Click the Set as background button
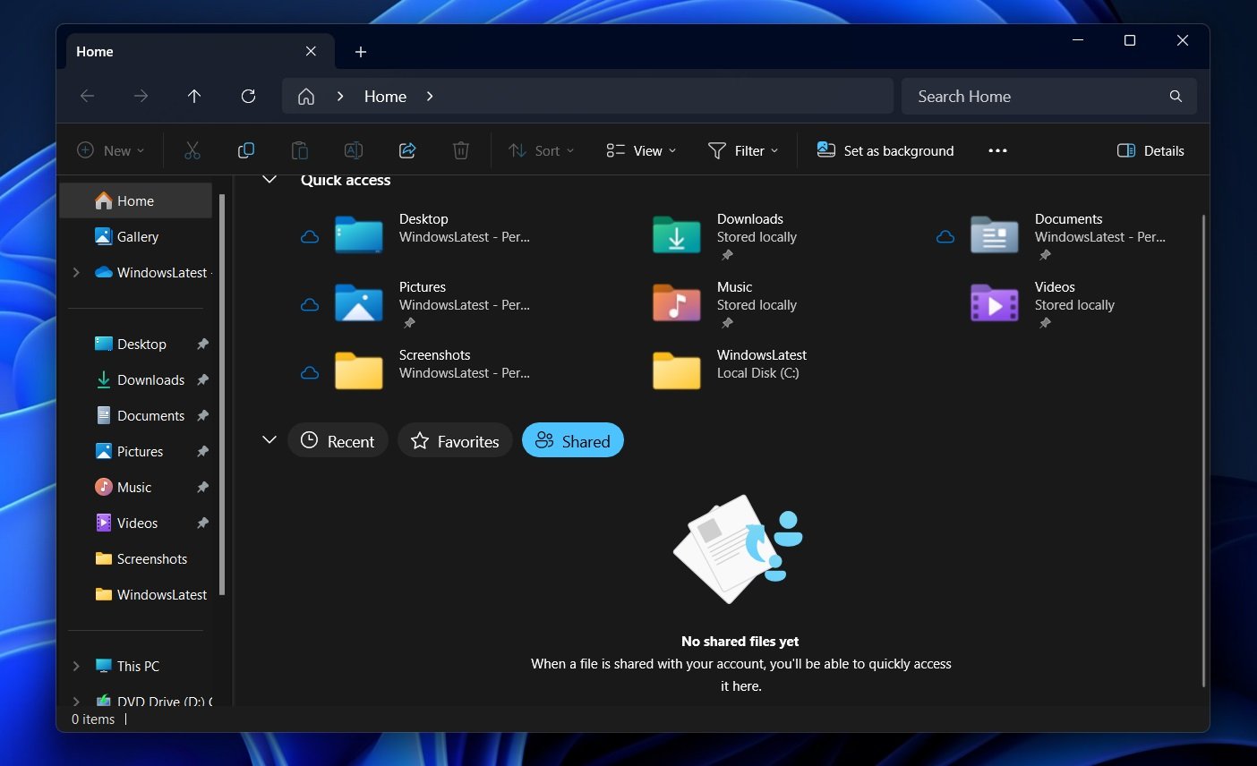 pos(885,150)
